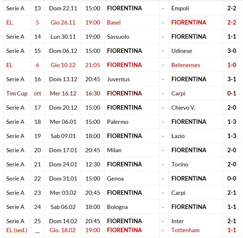Click the Tottenham team name
The width and height of the screenshot is (243, 238).
[x=185, y=230]
